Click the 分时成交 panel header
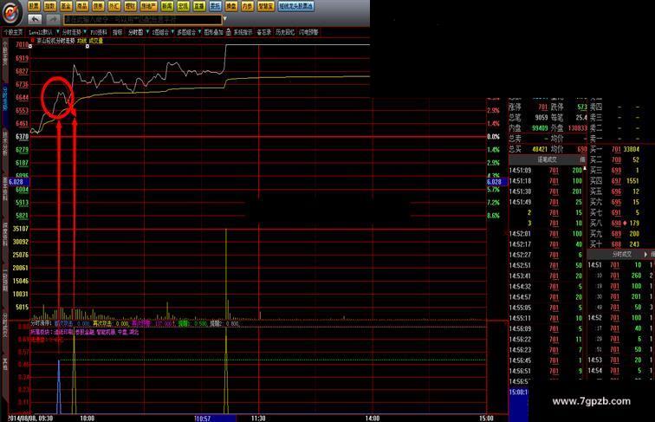Image resolution: width=655 pixels, height=422 pixels. click(621, 254)
